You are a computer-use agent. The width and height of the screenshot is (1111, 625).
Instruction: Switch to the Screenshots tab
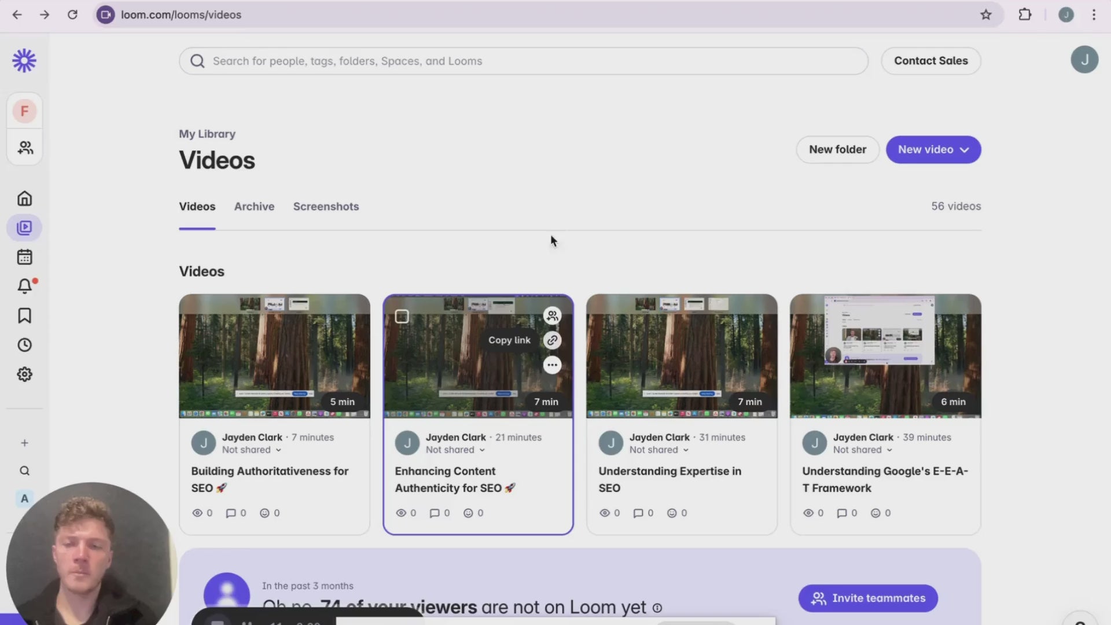click(326, 207)
